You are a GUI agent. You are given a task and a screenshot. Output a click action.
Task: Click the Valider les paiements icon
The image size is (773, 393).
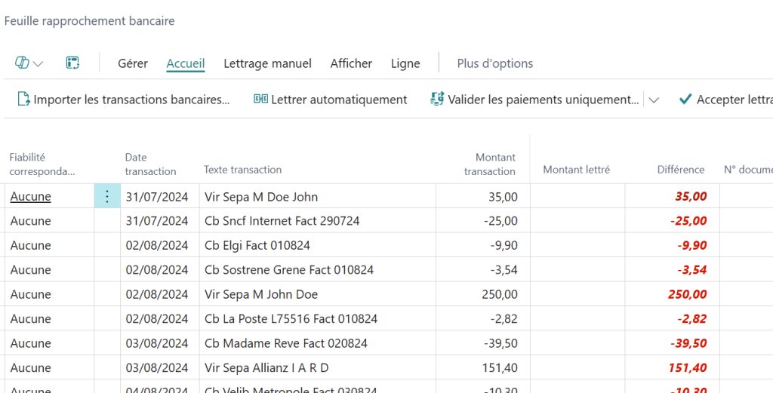[437, 100]
